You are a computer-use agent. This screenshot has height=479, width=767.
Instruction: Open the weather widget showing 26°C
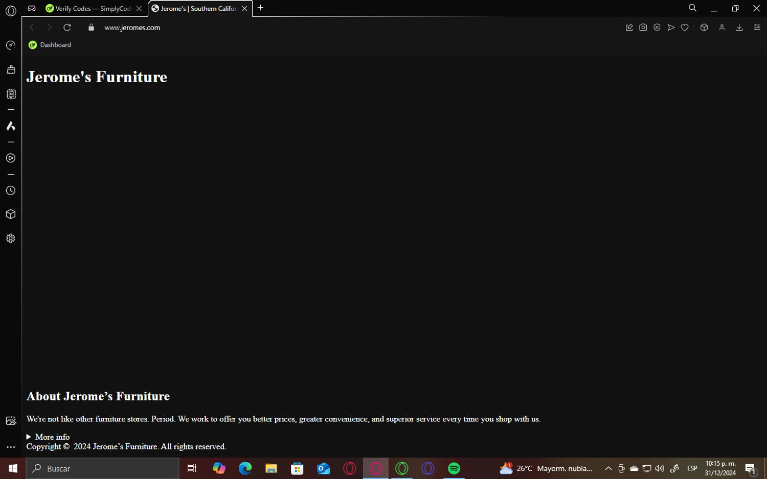pyautogui.click(x=546, y=468)
